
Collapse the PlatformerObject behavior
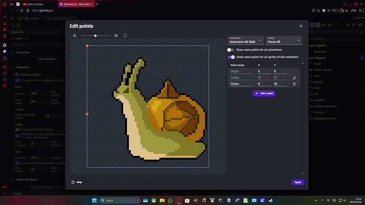point(13,75)
